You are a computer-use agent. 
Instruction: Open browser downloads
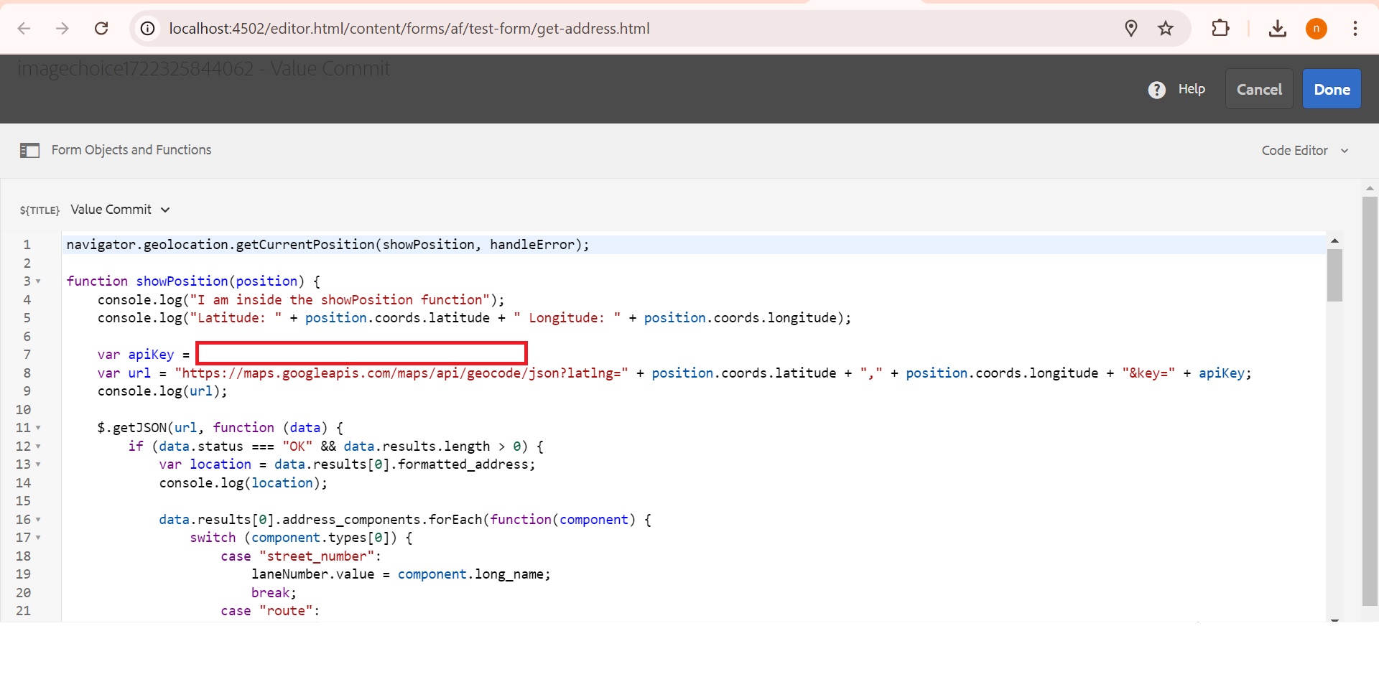click(x=1278, y=28)
